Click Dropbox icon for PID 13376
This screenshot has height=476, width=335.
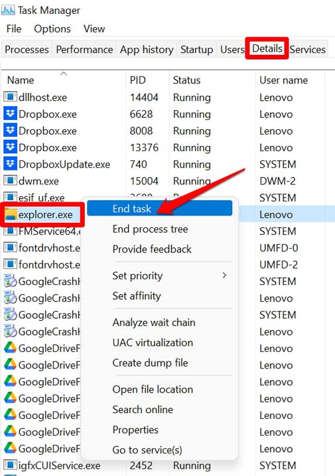click(x=10, y=147)
